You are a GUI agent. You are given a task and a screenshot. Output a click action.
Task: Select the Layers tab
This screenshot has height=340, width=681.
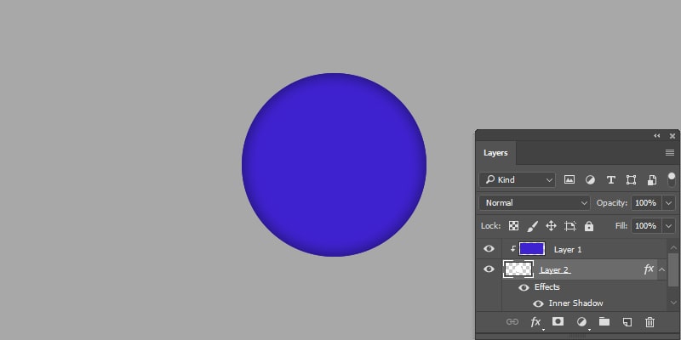coord(495,153)
